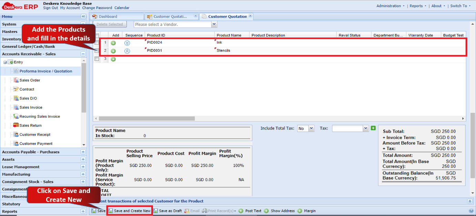Click the Post Text plus icon
The width and height of the screenshot is (476, 216).
pos(241,211)
